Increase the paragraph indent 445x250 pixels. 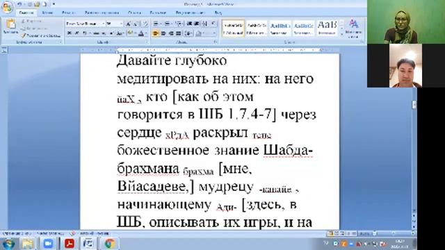[196, 24]
